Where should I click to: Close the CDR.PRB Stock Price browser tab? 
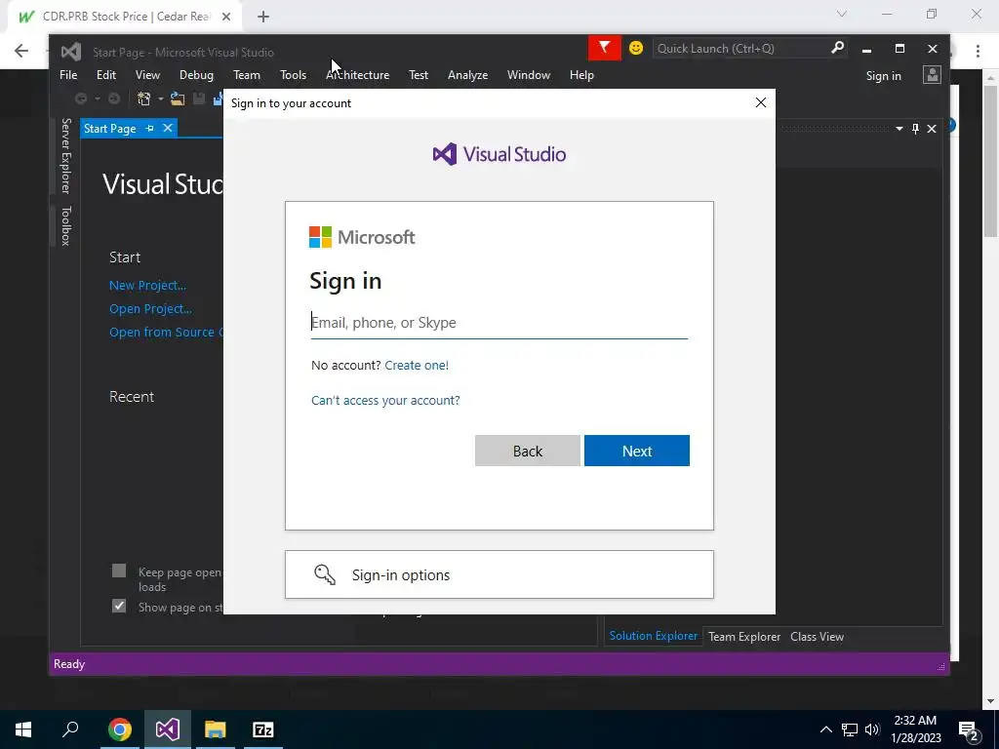226,17
